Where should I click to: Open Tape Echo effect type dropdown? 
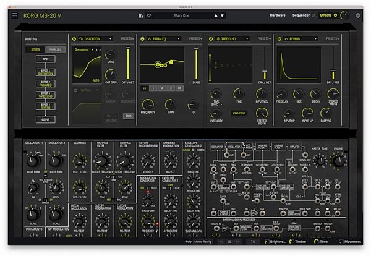(232, 39)
